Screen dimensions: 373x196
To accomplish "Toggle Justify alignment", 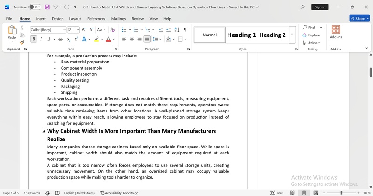I will coord(147,39).
